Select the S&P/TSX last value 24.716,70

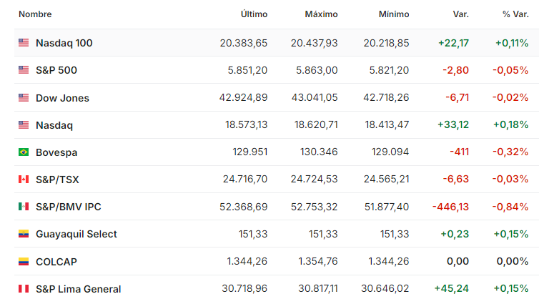pyautogui.click(x=245, y=179)
